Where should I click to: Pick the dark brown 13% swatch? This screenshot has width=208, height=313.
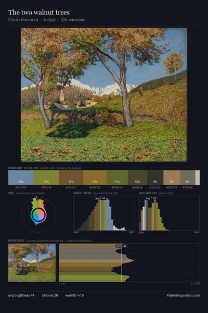71,177
